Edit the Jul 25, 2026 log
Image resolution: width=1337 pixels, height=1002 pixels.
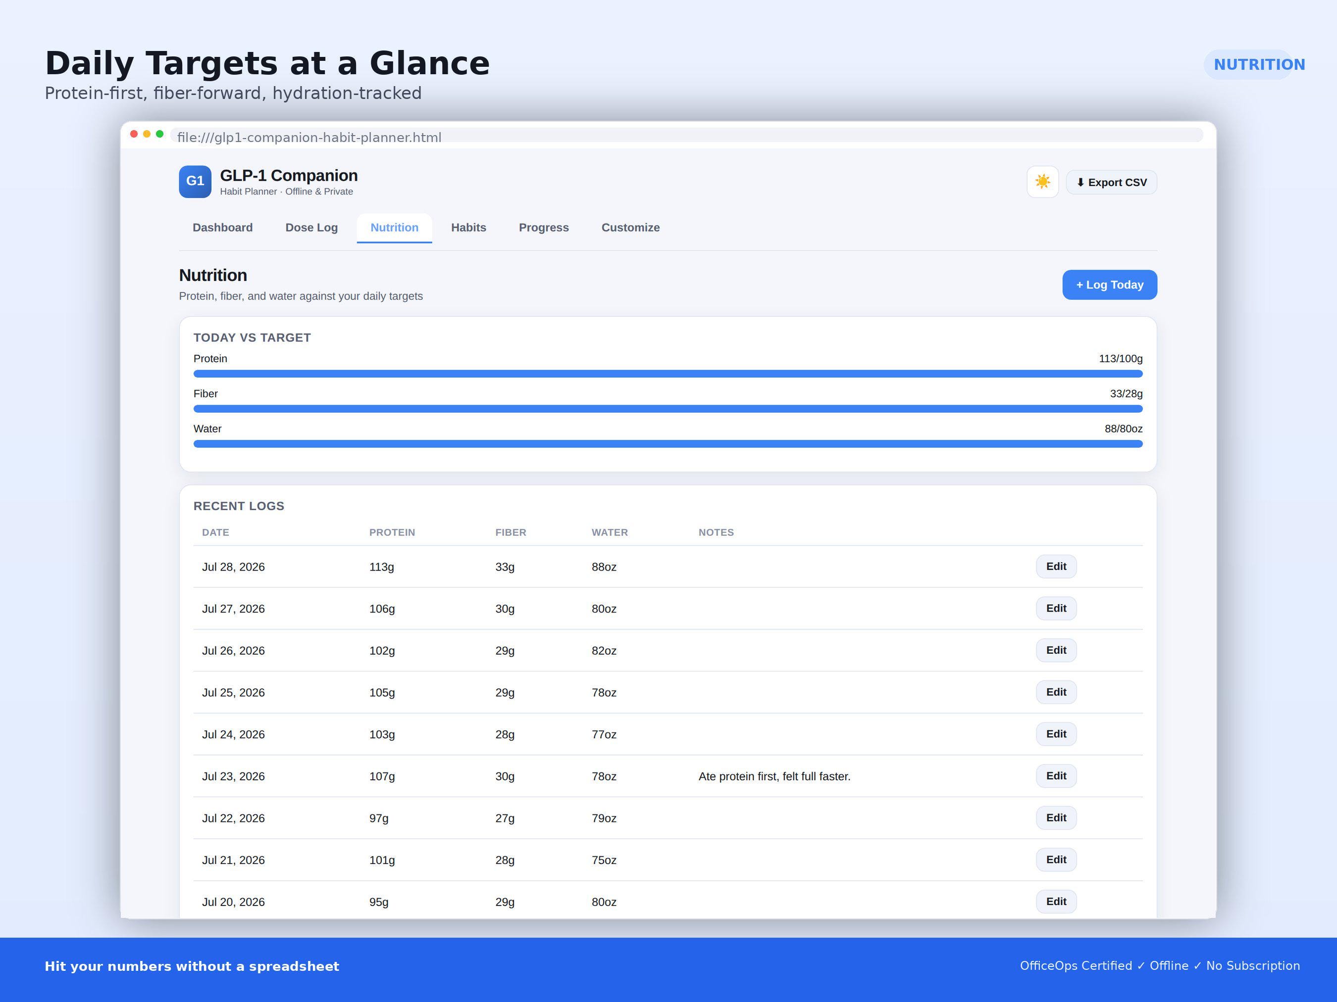pyautogui.click(x=1056, y=692)
